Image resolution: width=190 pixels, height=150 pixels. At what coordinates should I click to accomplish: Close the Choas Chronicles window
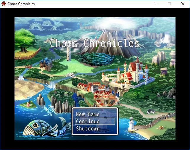(183, 4)
